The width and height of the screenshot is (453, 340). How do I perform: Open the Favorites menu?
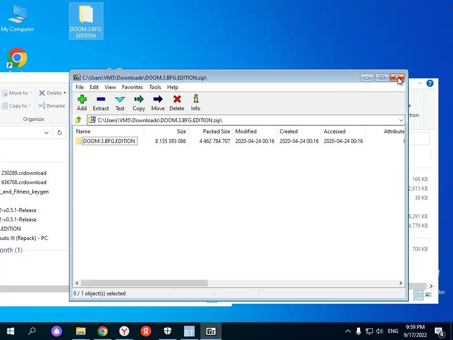click(x=132, y=87)
